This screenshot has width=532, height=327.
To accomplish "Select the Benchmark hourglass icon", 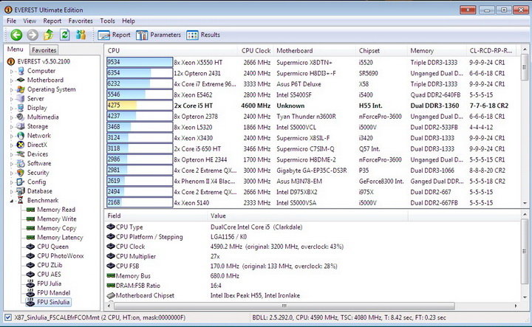I will 21,200.
